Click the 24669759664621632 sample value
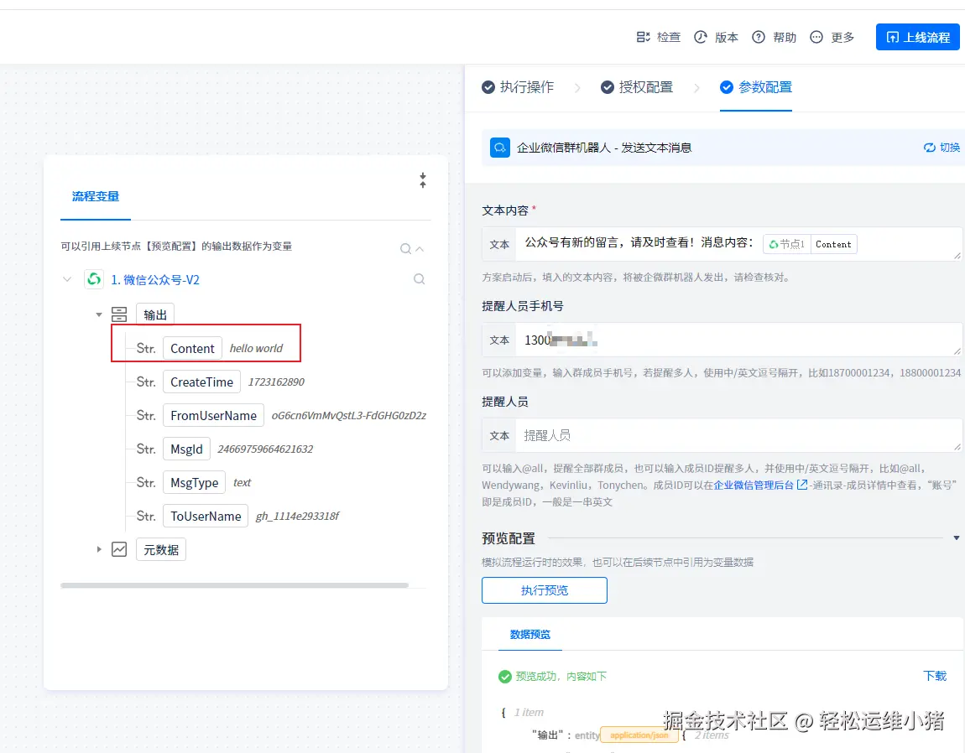 pos(265,449)
